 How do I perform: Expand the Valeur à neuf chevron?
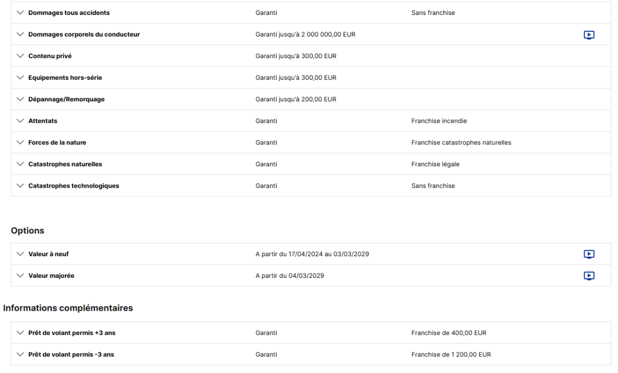[x=20, y=254]
